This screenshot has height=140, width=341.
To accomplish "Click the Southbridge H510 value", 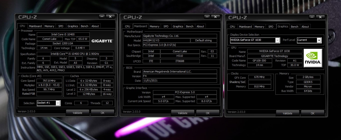I will pos(180,56).
